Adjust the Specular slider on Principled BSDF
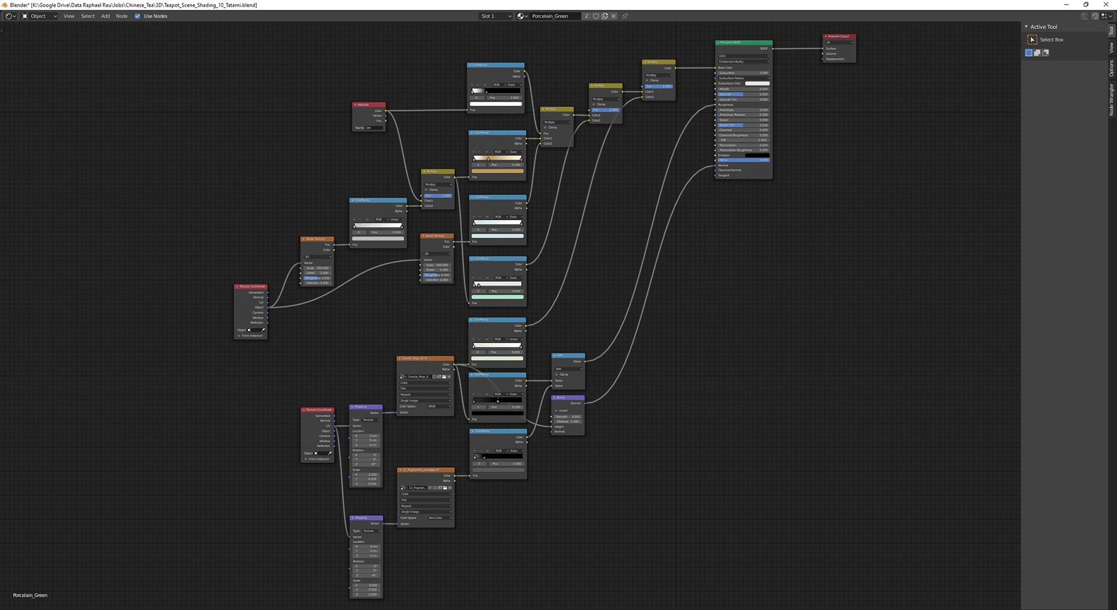This screenshot has width=1117, height=610. point(744,94)
